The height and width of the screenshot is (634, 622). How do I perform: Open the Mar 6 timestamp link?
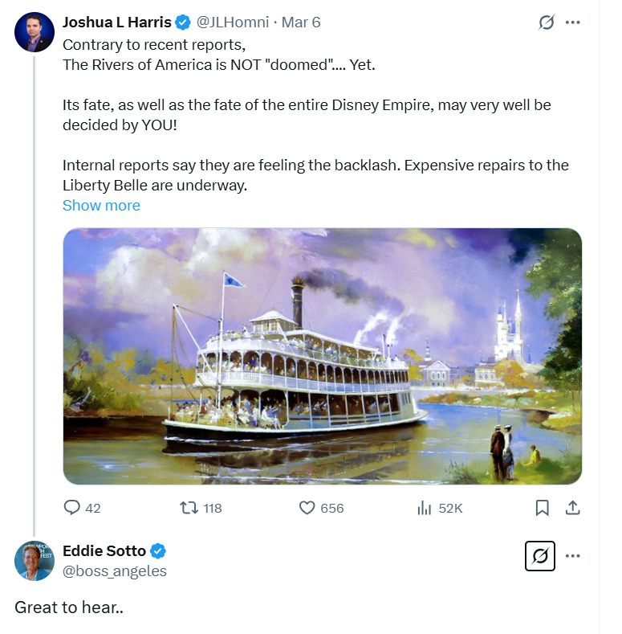[x=301, y=22]
